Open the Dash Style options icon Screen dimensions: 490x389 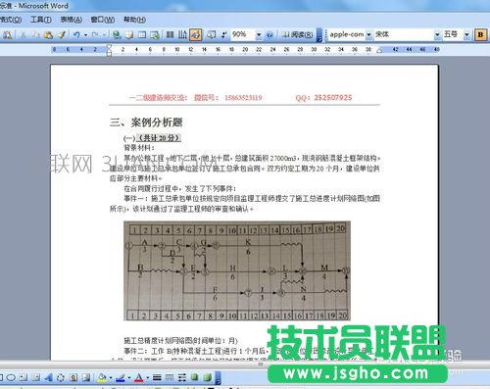click(x=170, y=378)
